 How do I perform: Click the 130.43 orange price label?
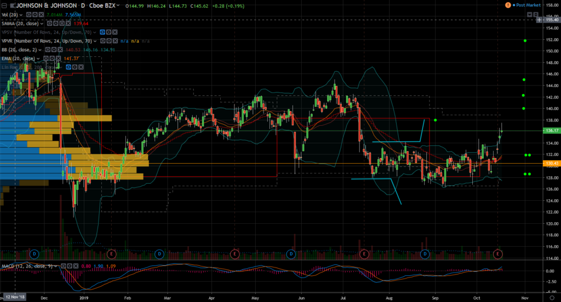point(552,164)
